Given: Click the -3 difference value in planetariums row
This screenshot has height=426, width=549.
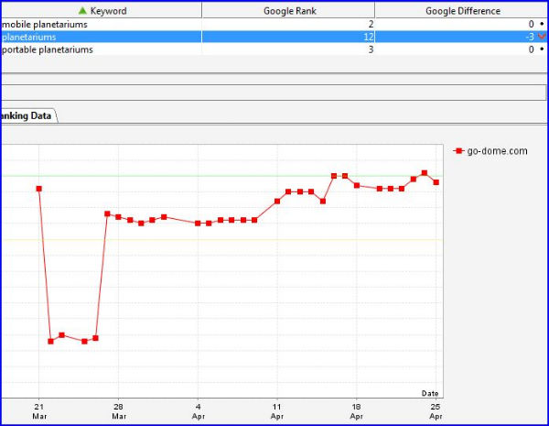Looking at the screenshot, I should click(x=530, y=37).
